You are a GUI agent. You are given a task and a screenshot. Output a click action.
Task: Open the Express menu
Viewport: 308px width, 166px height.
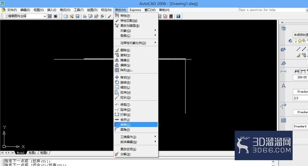[135, 10]
